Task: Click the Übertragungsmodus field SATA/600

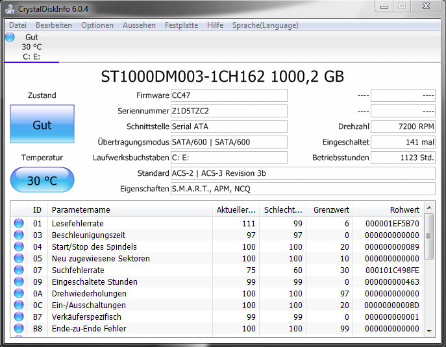Action: 229,142
